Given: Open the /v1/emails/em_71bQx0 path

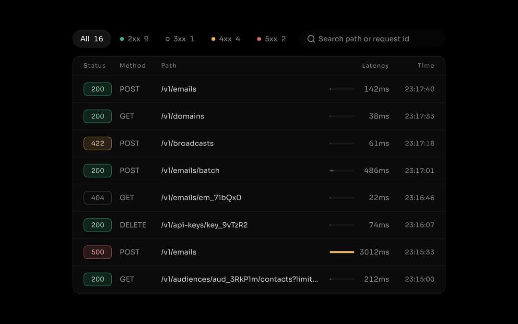Looking at the screenshot, I should point(201,198).
